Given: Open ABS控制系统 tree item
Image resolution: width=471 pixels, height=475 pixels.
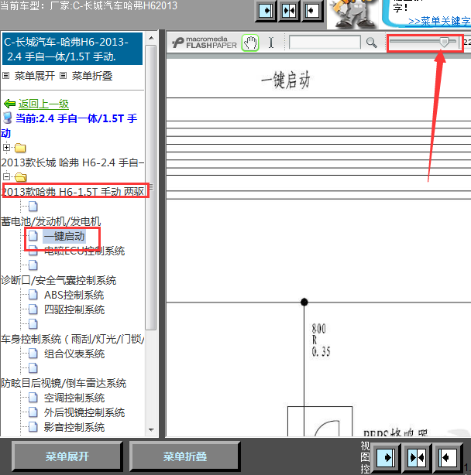Looking at the screenshot, I should click(74, 295).
